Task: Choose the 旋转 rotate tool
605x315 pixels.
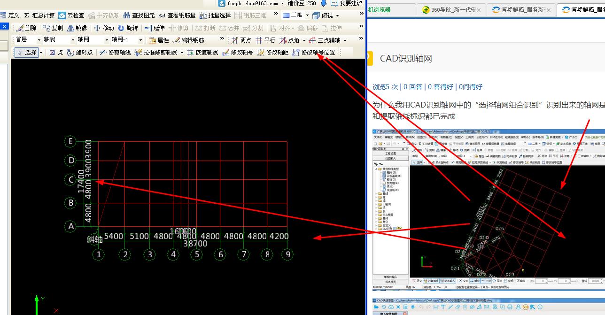Action: tap(128, 28)
